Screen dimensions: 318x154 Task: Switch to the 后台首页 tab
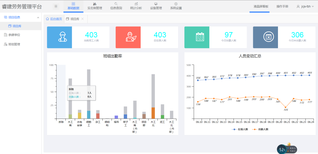tap(54, 19)
